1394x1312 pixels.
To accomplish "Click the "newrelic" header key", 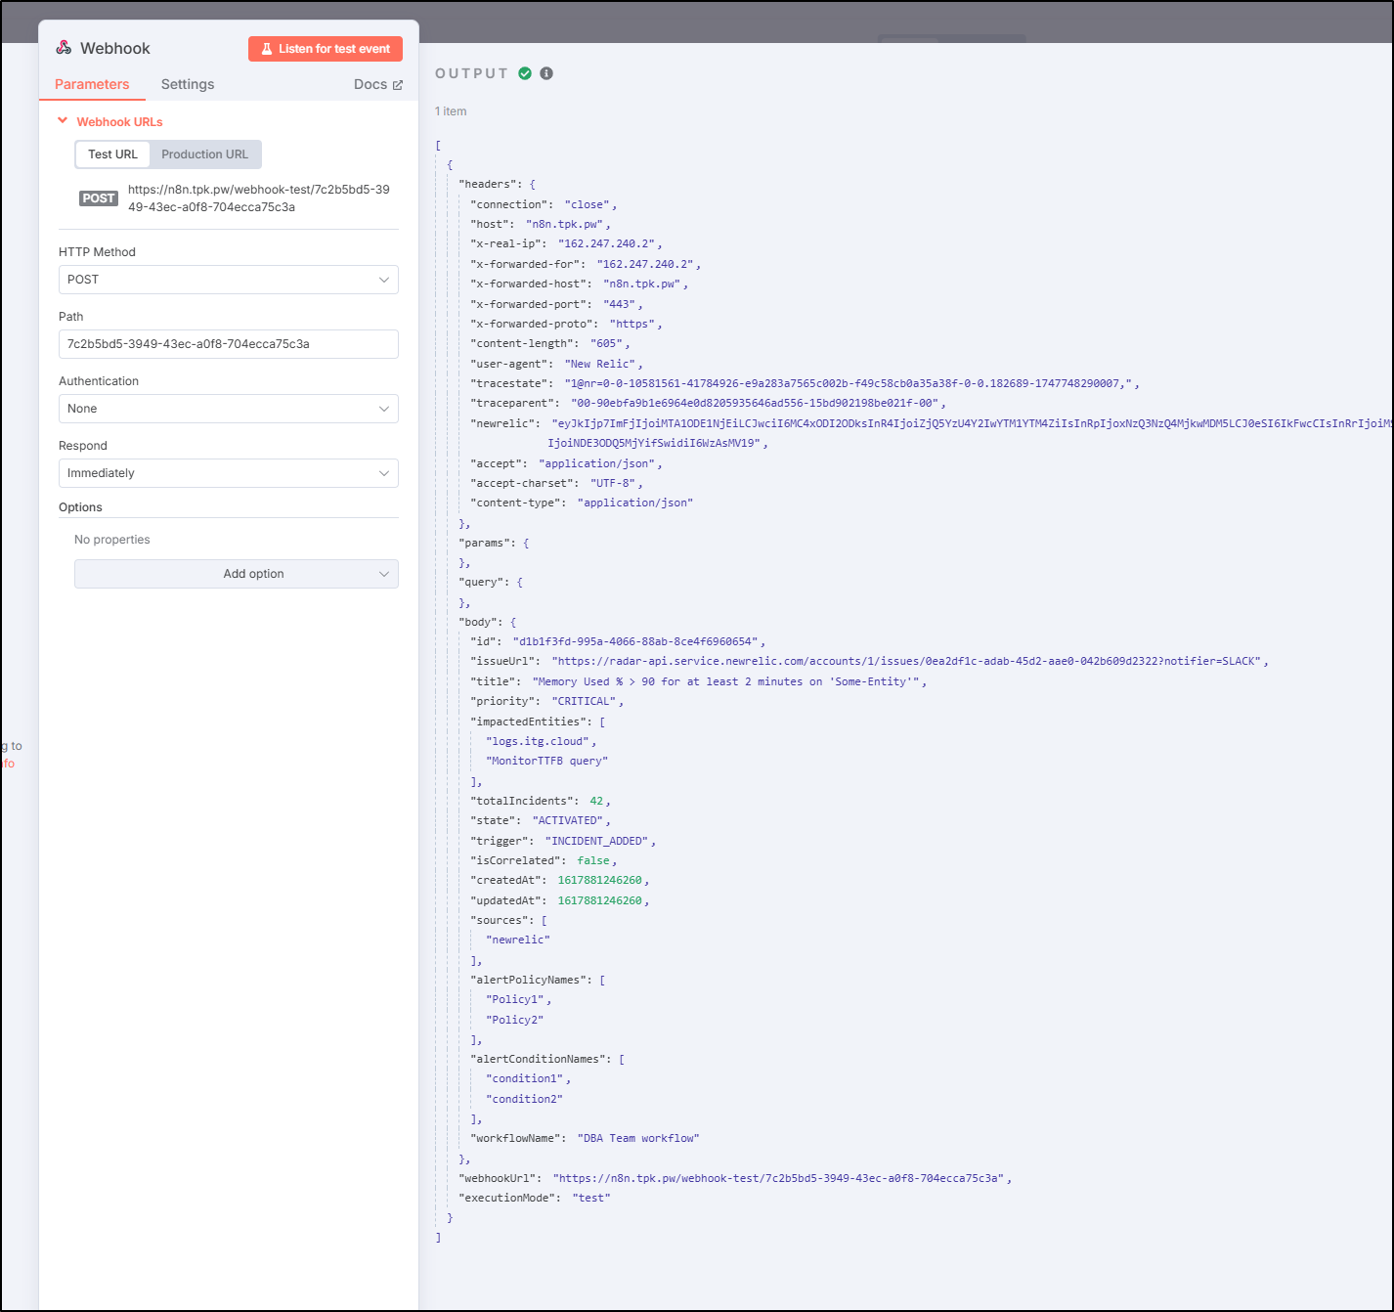I will click(502, 423).
